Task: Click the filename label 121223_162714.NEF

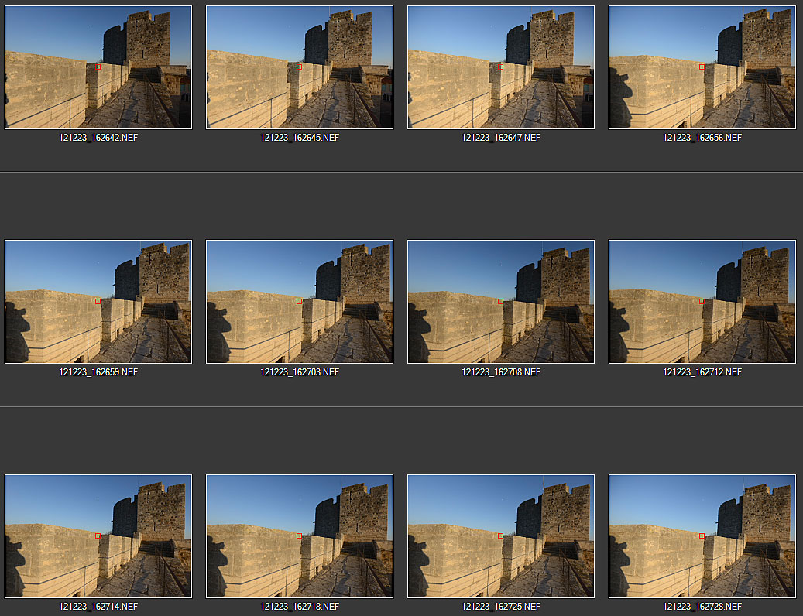Action: point(98,606)
